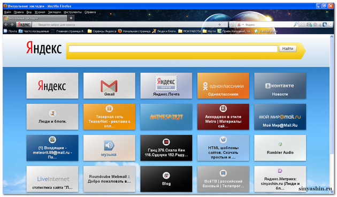This screenshot has height=197, width=337.
Task: Open the Rambler Audio tile
Action: [280, 148]
